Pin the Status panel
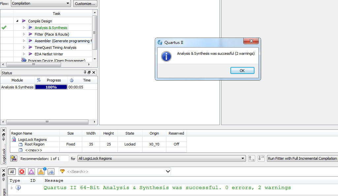 click(x=85, y=72)
